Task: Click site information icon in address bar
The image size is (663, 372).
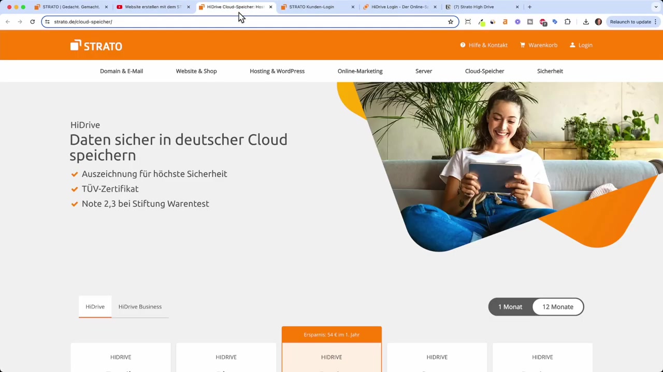Action: click(x=47, y=22)
